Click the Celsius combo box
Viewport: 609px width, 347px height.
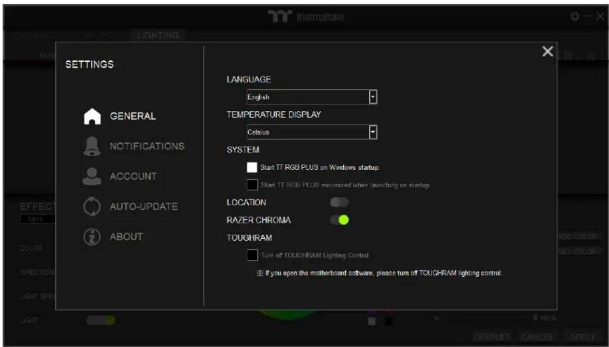click(312, 132)
